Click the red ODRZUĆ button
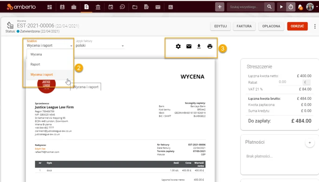 (x=297, y=26)
